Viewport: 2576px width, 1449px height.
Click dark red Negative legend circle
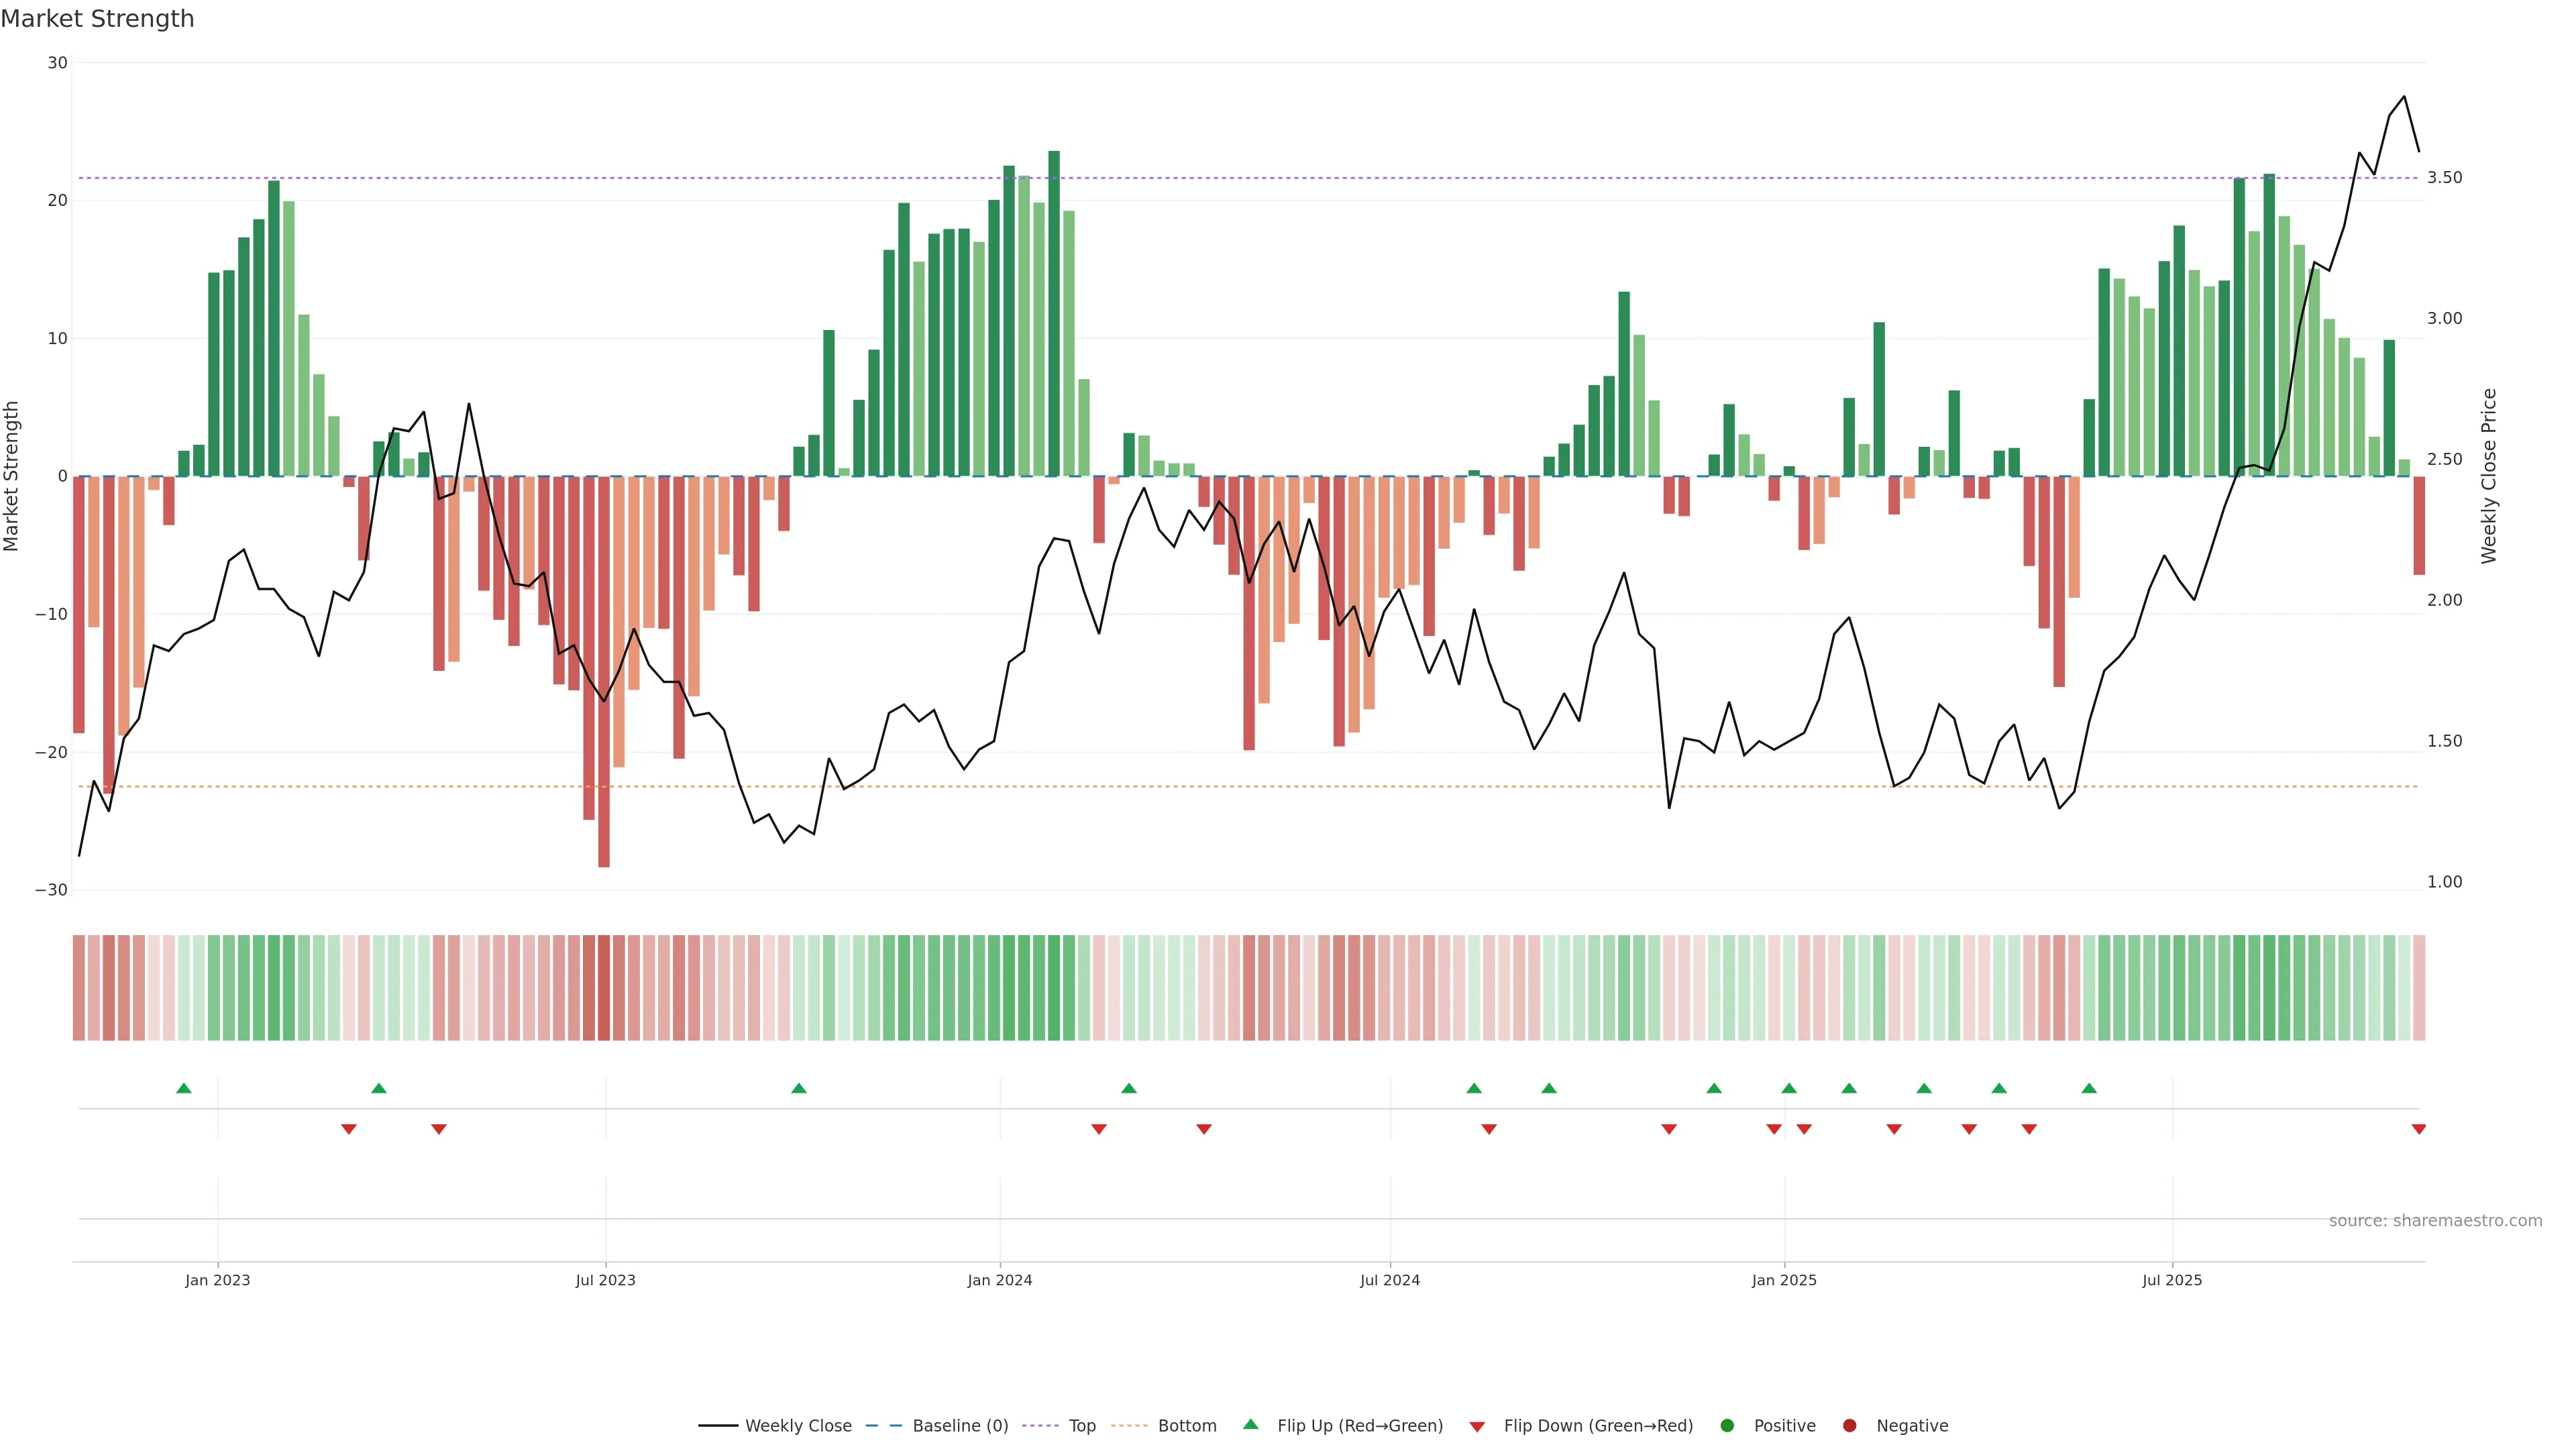1849,1426
